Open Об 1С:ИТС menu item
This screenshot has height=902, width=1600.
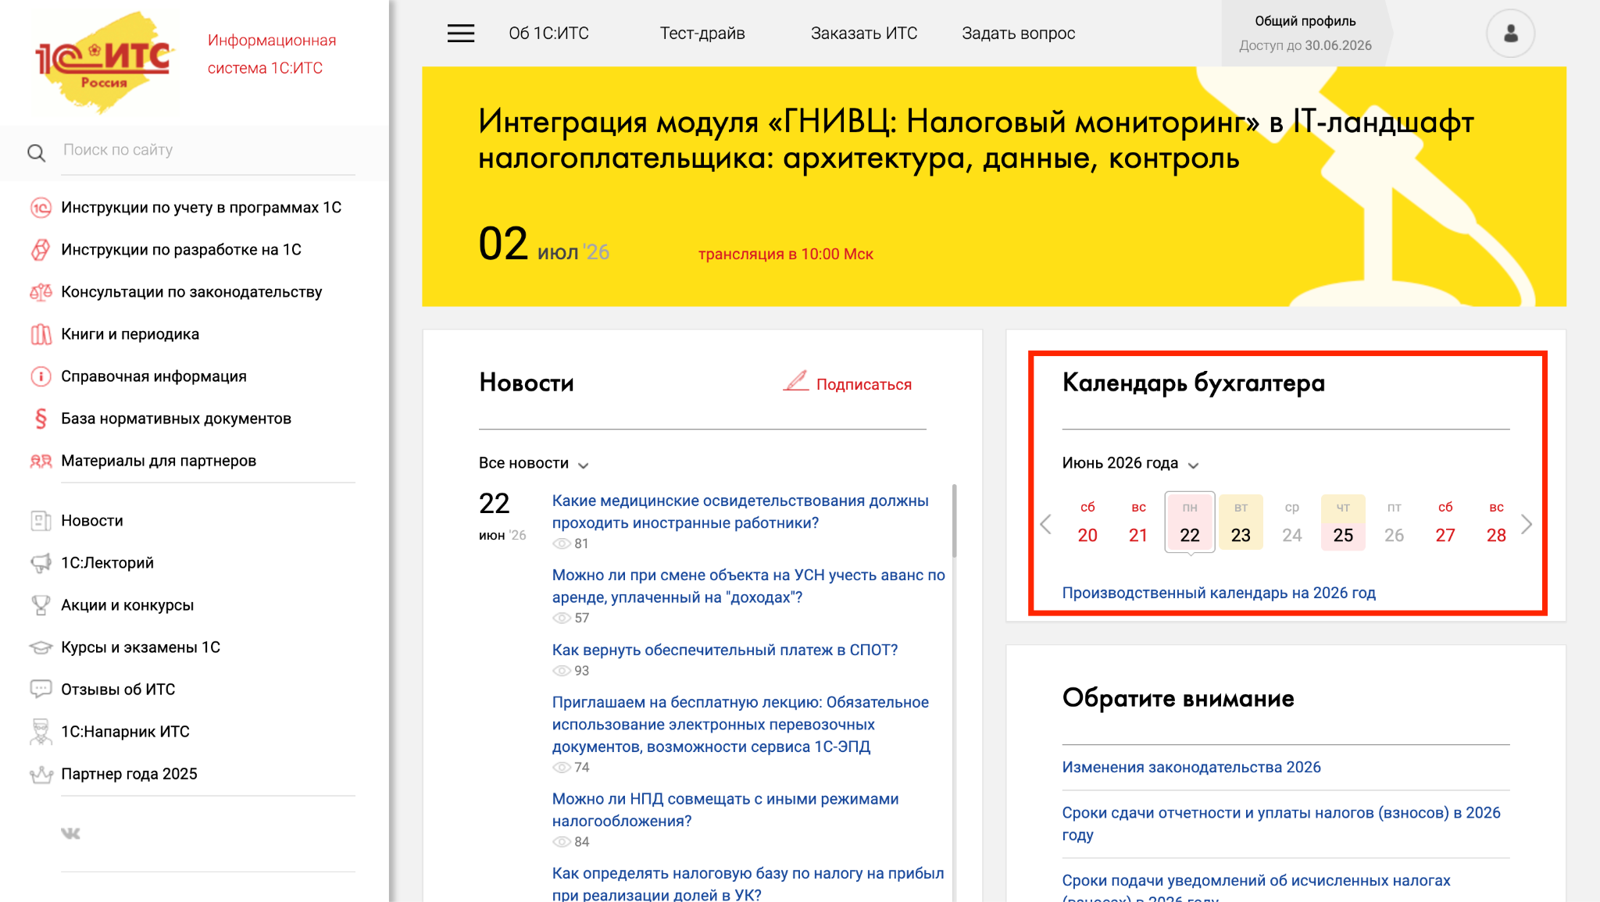(x=548, y=34)
